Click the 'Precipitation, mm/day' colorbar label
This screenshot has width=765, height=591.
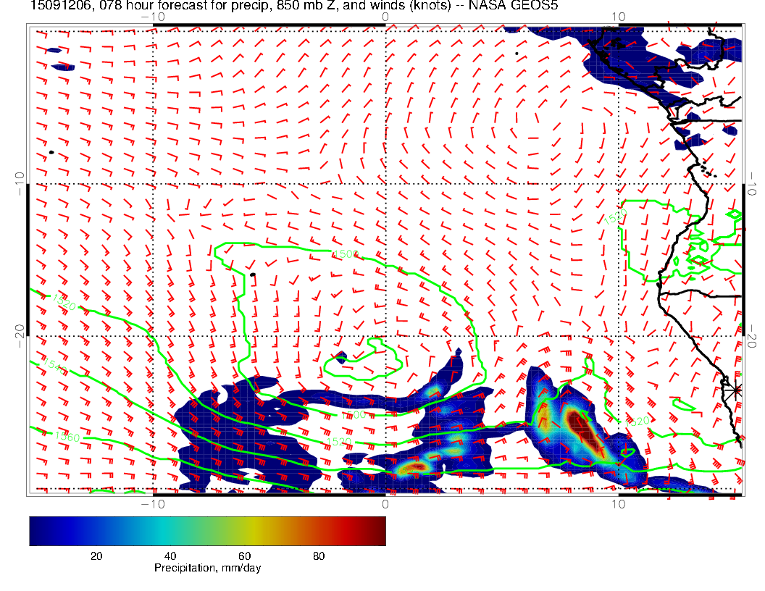click(207, 569)
